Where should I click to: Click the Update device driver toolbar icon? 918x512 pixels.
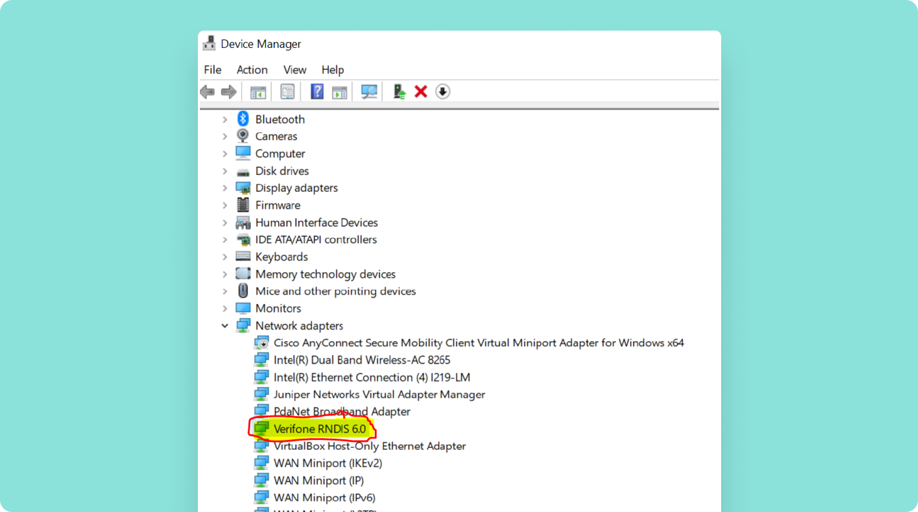(x=399, y=92)
